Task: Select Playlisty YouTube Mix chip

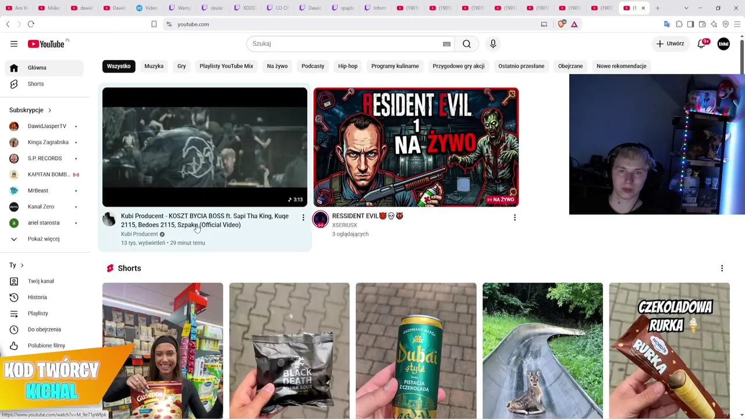Action: [226, 66]
